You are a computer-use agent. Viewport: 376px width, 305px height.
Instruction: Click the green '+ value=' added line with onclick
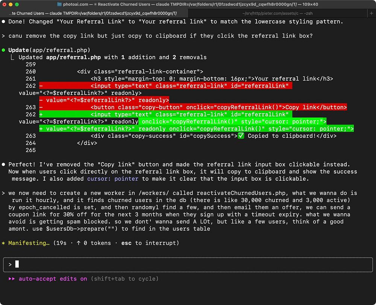pyautogui.click(x=197, y=129)
